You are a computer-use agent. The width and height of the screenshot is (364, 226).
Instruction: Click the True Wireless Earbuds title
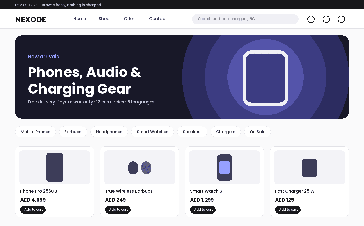[x=129, y=191]
